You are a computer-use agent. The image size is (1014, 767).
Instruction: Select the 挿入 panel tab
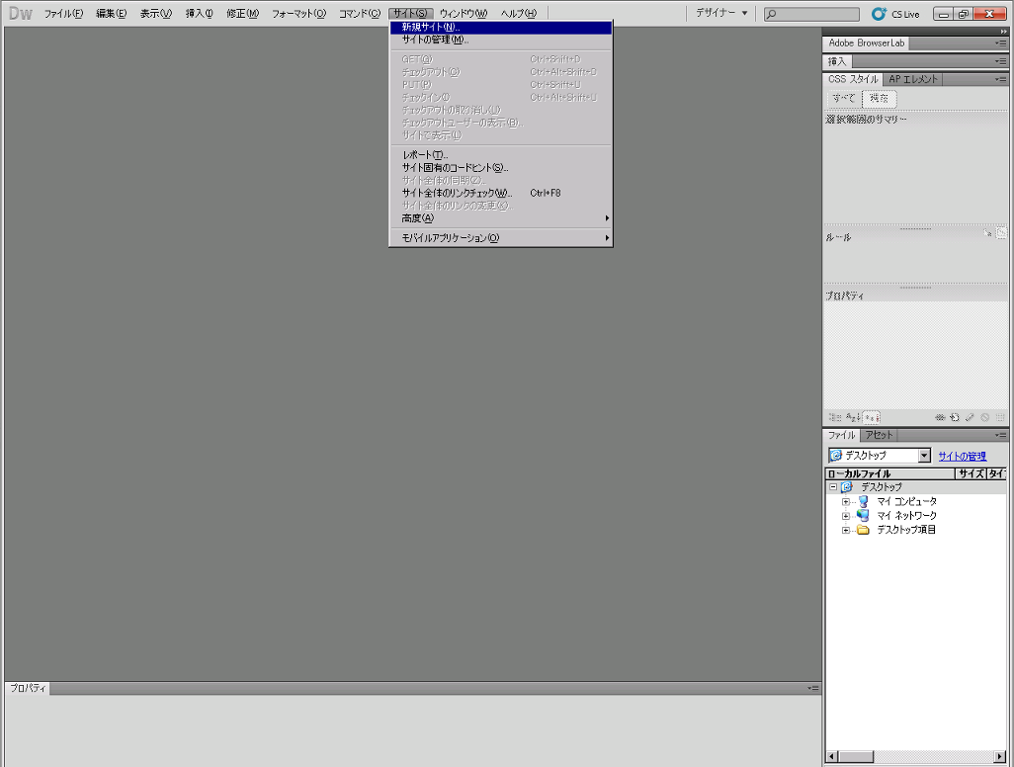837,61
